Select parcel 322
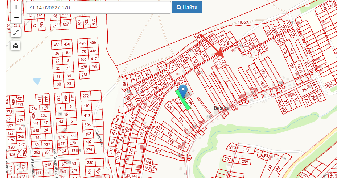The height and width of the screenshot is (187, 337). click(131, 151)
